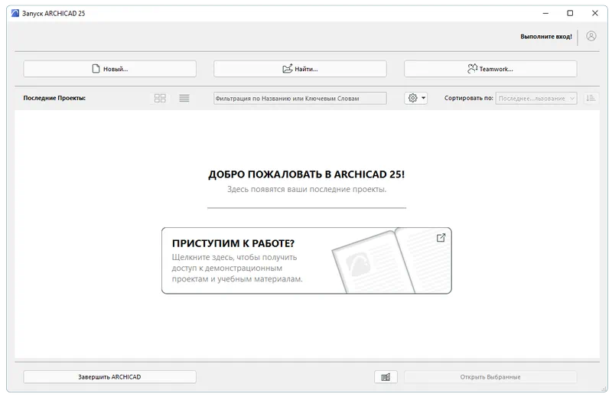Click the Выполните вход! sign-in text
This screenshot has width=612, height=397.
pos(546,36)
